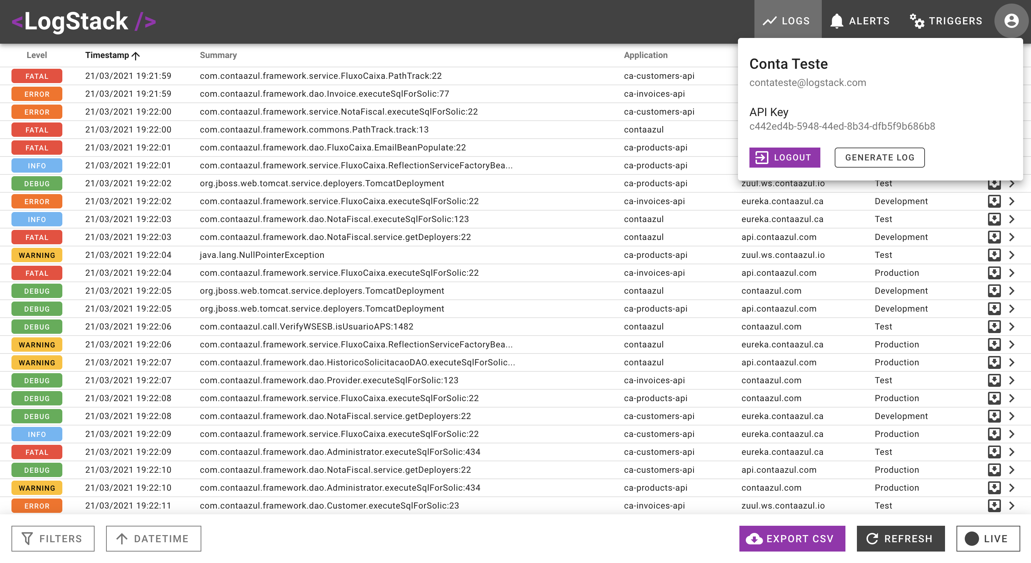Expand the 19:22:10 WARNING Administrator row chevron
1031x563 pixels.
pos(1012,487)
